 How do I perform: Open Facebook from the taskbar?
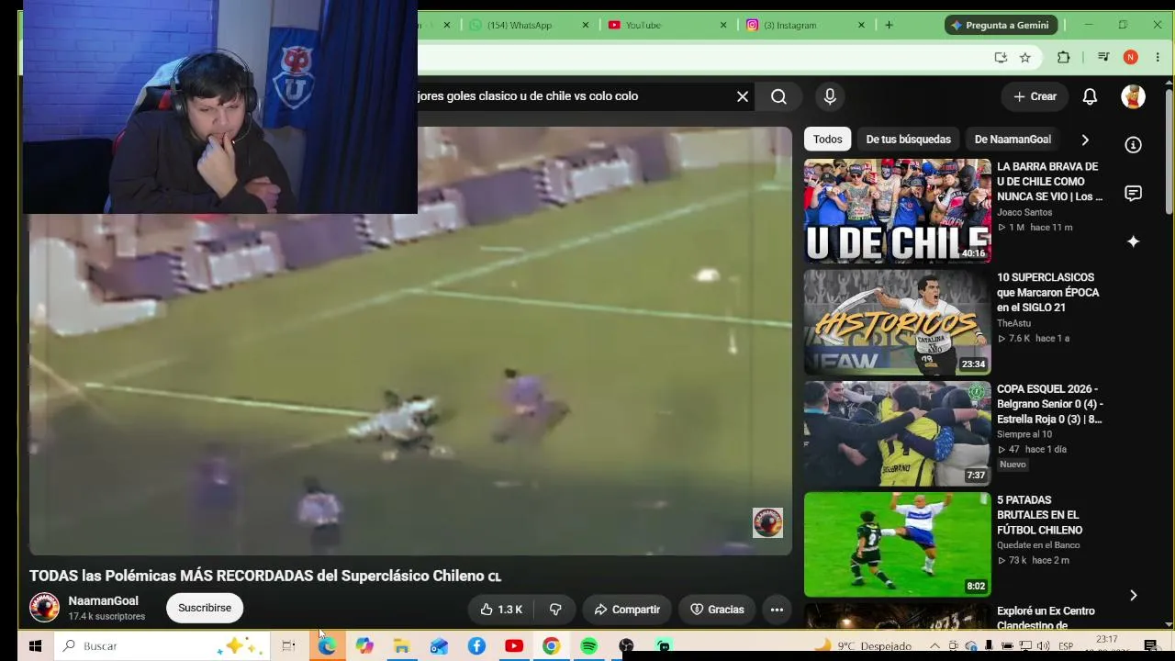pos(476,646)
